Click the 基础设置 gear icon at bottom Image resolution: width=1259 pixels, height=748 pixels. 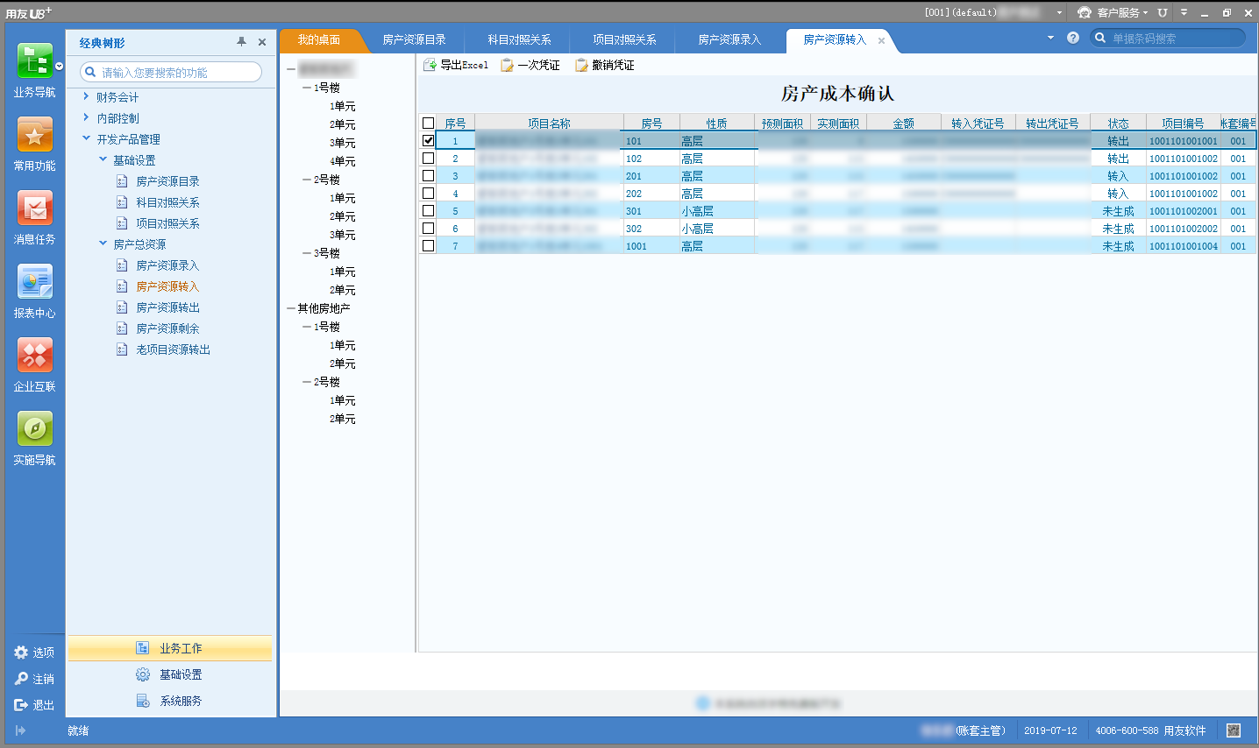143,674
